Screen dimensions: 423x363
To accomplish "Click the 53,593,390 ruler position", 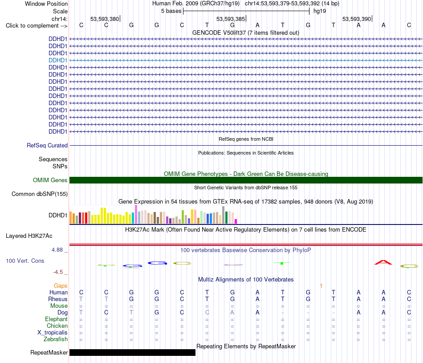I will pos(357,19).
